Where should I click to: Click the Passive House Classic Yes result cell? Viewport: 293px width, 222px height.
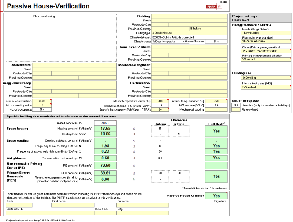click(216, 196)
